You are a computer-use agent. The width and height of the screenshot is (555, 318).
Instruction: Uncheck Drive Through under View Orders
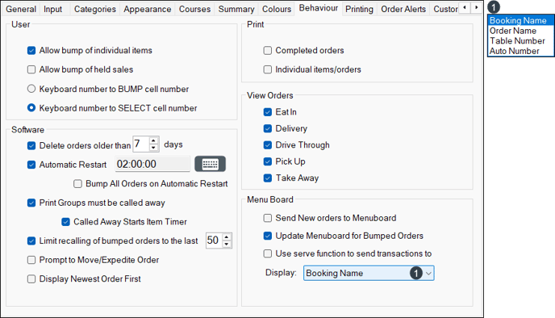268,145
